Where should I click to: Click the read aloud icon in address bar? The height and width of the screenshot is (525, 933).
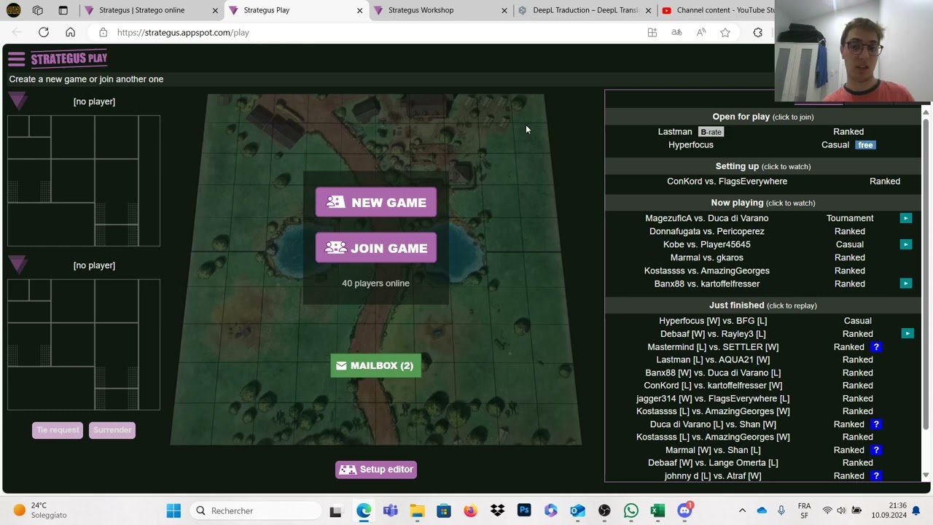tap(701, 33)
